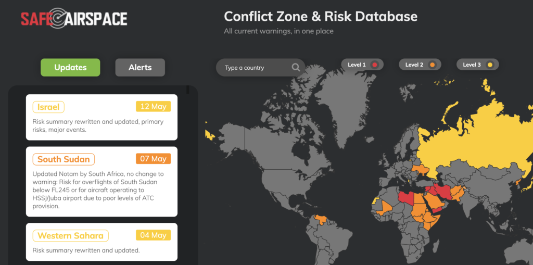Open the South Sudan country link
Viewport: 533px width, 265px height.
[64, 159]
